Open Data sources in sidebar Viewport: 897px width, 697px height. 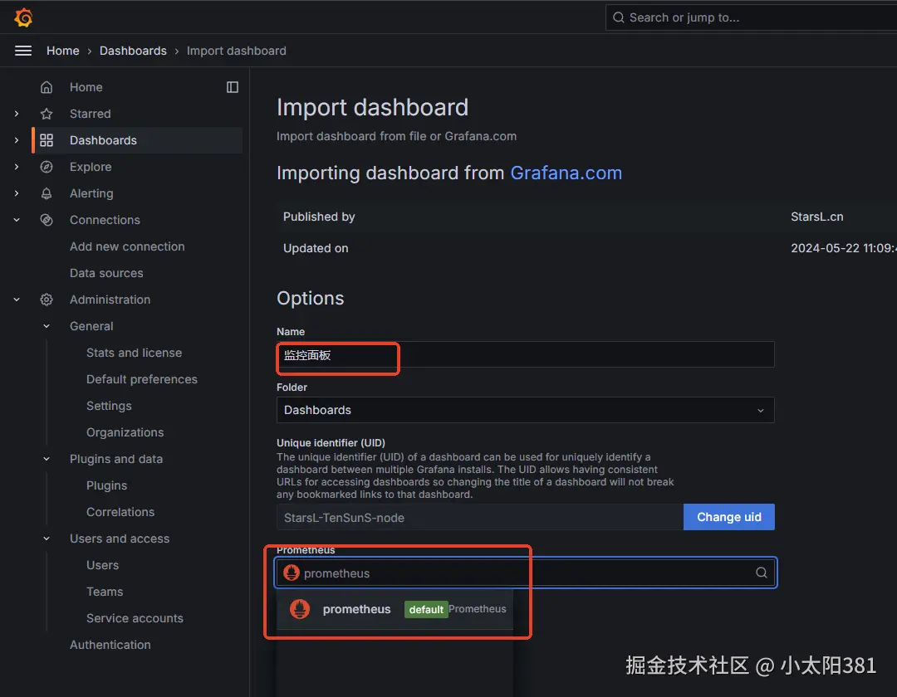click(x=106, y=273)
